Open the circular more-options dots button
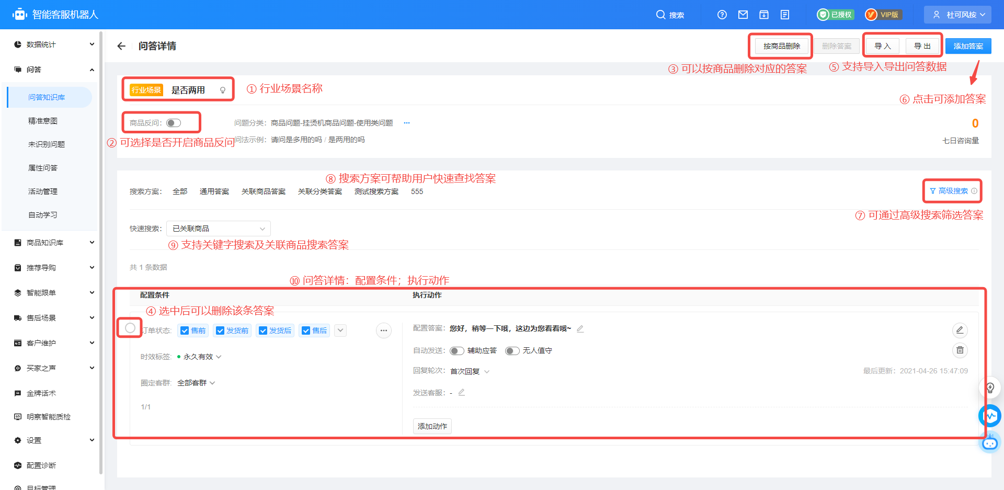The height and width of the screenshot is (490, 1004). (384, 331)
